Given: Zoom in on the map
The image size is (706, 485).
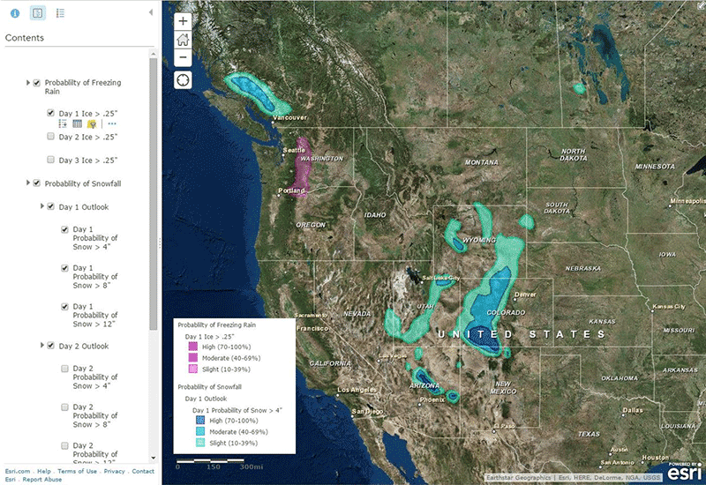Looking at the screenshot, I should pos(183,21).
